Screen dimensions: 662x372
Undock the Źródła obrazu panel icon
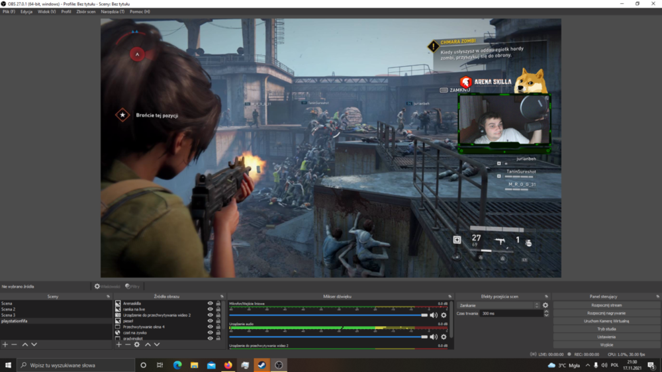pos(222,297)
